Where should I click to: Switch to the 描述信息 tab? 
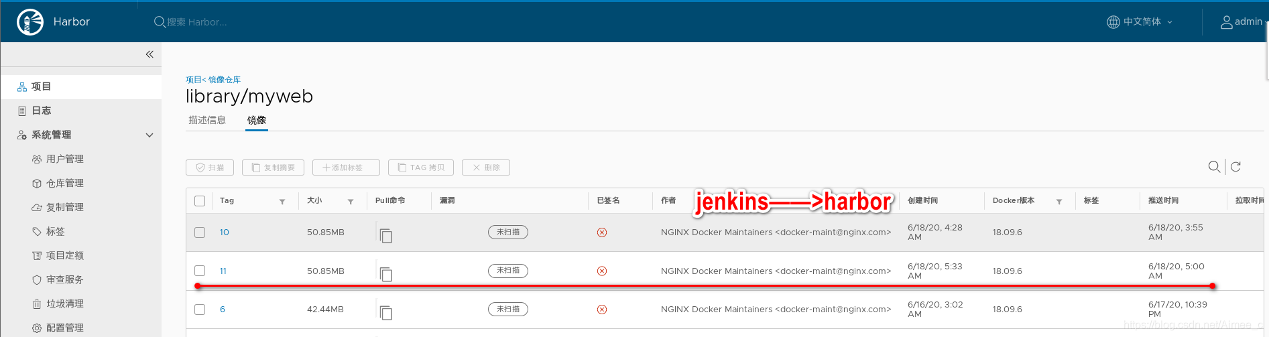207,120
